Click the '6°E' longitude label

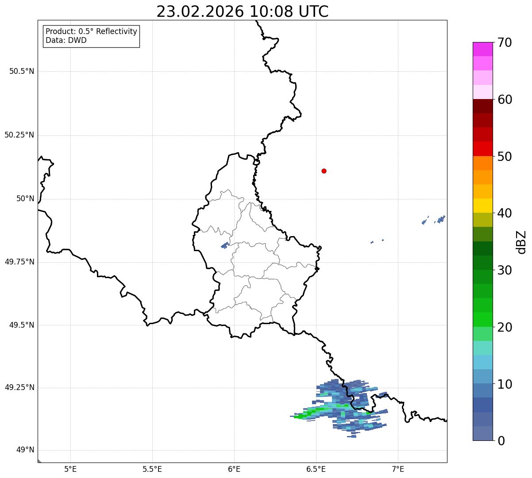[x=234, y=469]
